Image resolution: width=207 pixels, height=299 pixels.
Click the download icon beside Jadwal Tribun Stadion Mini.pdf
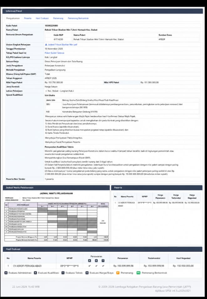tap(46, 45)
